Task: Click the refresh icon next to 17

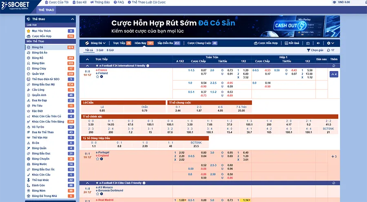Action: pos(328,50)
